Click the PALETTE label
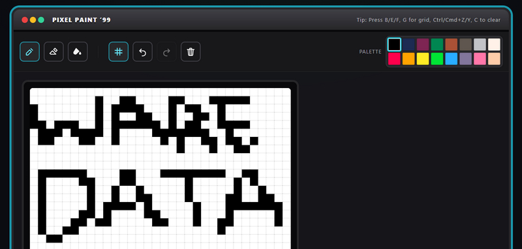The width and height of the screenshot is (522, 249). (x=370, y=52)
